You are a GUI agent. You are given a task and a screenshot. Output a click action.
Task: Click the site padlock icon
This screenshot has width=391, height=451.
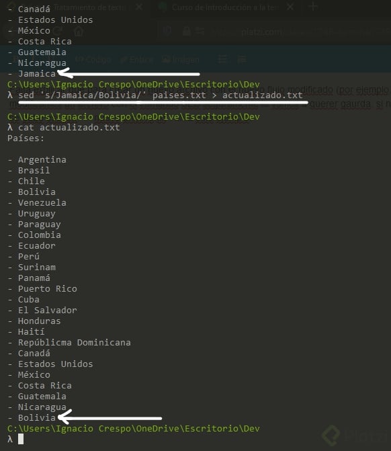(187, 31)
